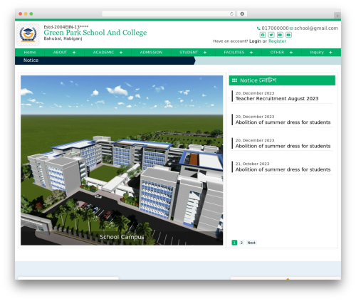Open a new browser tab with plus button
356x301 pixels.
337,16
